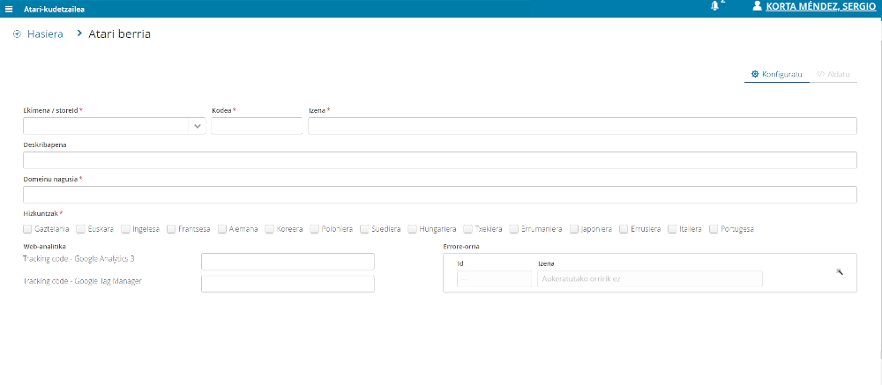Click into the Kodea input field
This screenshot has width=882, height=385.
(x=258, y=126)
